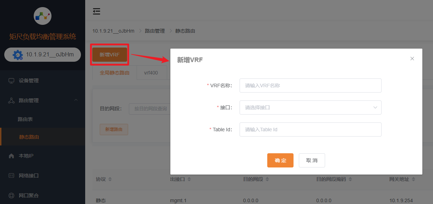Open 设备管理 from the sidebar
433x204 pixels.
tap(28, 81)
